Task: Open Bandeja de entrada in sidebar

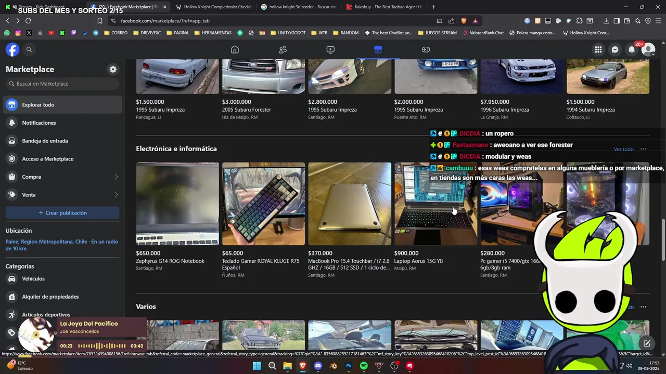Action: 62,141
